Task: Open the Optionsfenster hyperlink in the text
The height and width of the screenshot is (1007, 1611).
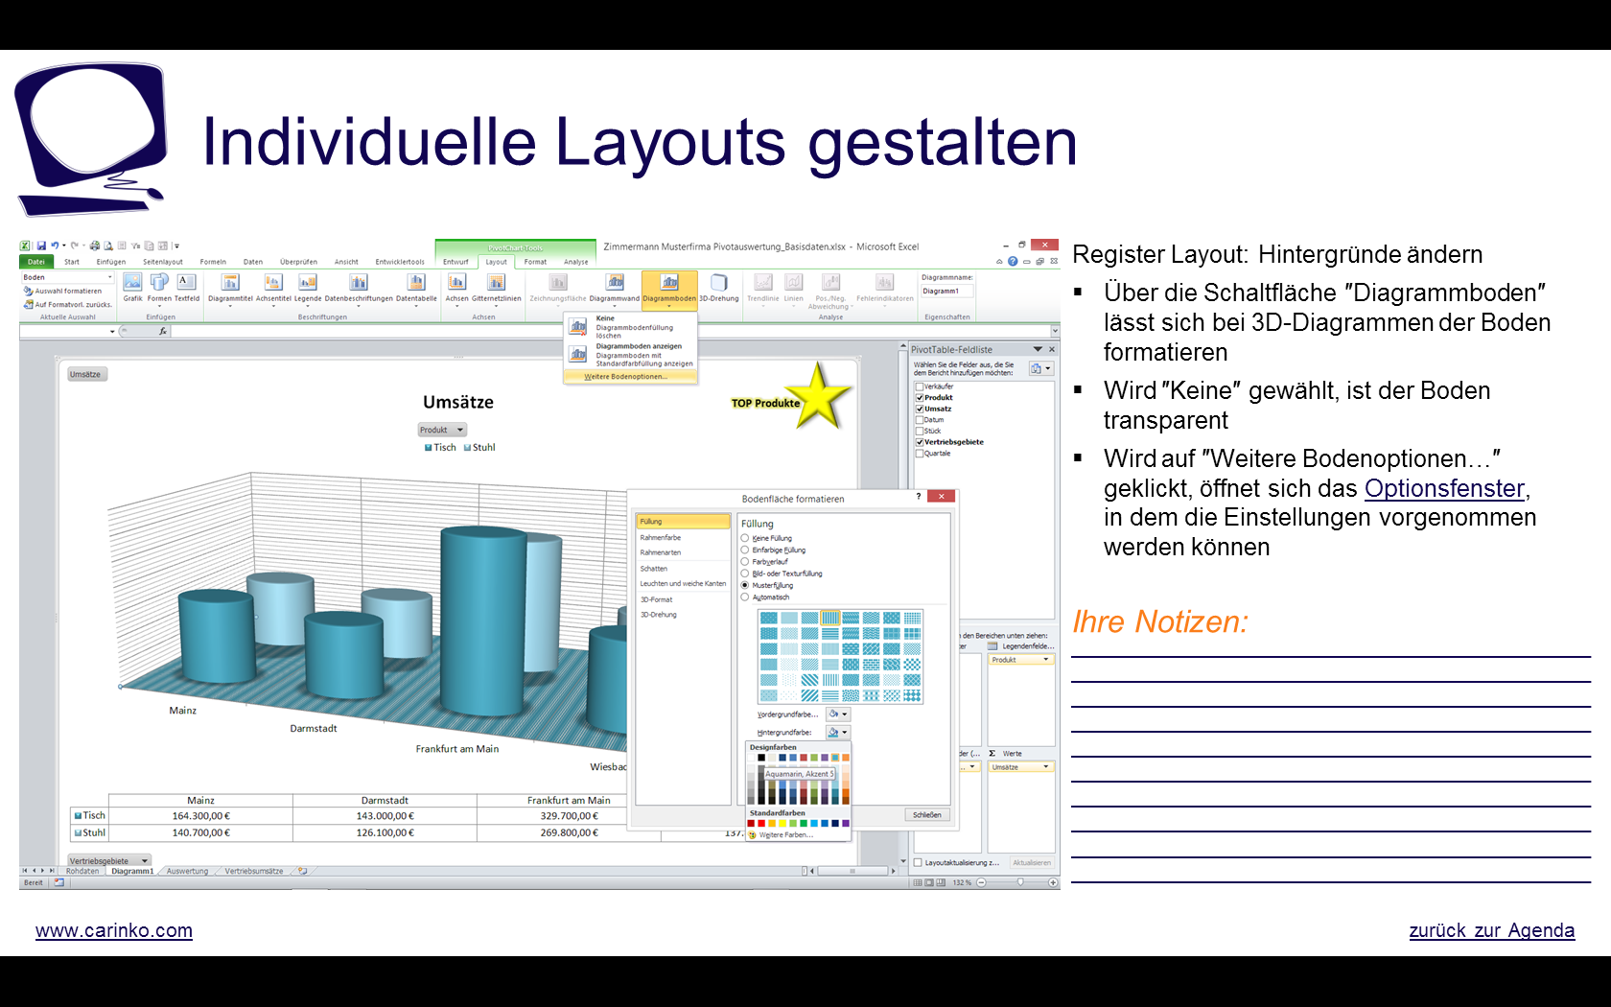Action: [x=1444, y=488]
